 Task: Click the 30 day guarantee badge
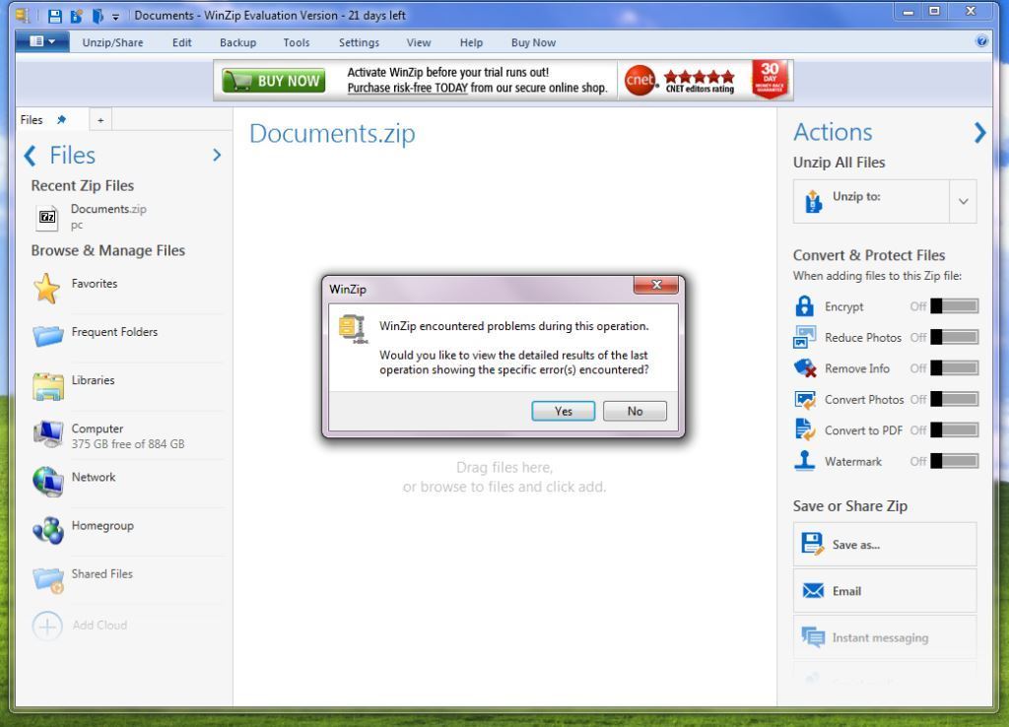(x=770, y=80)
